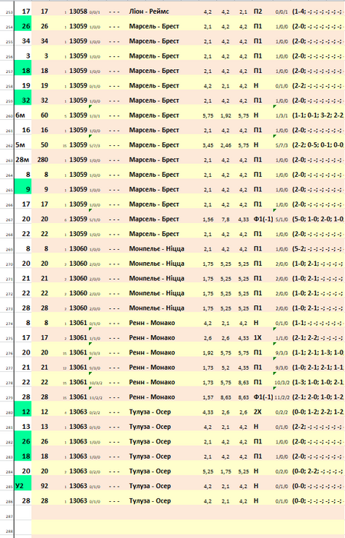Click the 1,75 odds cell in row 271
The image size is (345, 538).
208,278
